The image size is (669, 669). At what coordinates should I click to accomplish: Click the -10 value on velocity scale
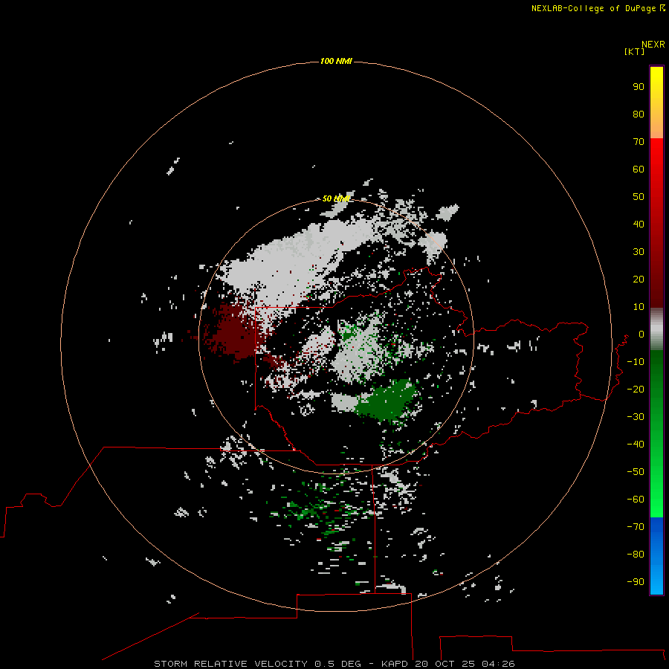click(636, 362)
